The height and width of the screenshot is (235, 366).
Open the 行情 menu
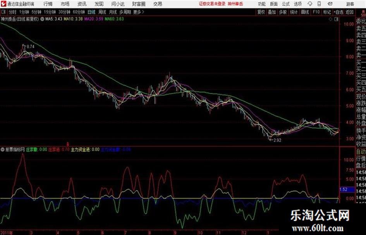(x=48, y=4)
